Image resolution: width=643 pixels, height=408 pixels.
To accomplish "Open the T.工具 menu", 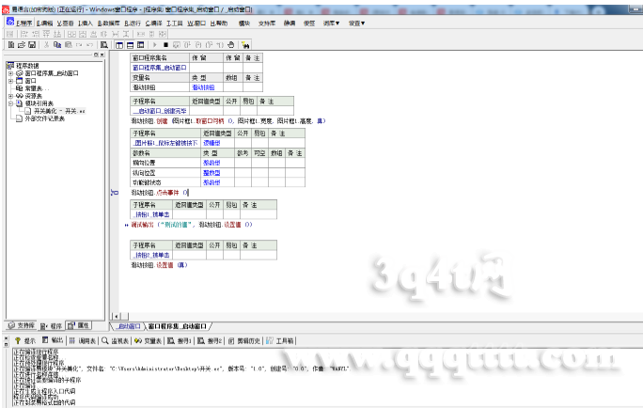I will tap(175, 24).
